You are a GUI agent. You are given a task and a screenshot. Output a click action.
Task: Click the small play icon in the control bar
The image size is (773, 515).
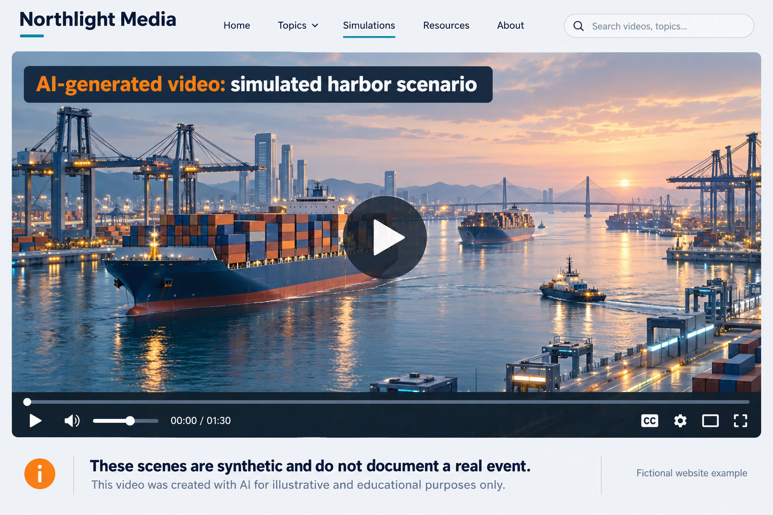click(x=35, y=420)
